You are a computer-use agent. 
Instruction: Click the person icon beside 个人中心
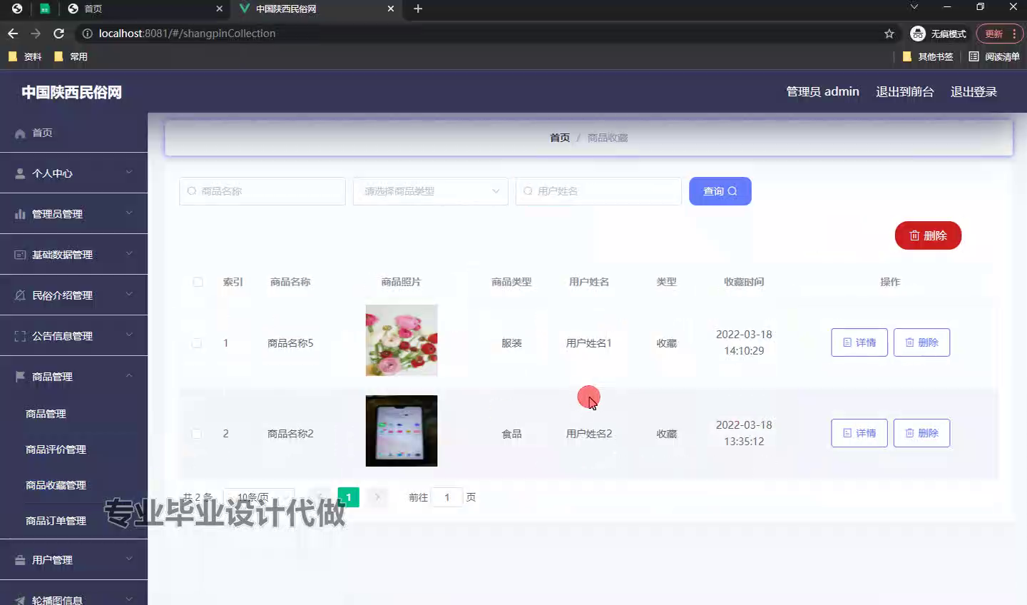tap(20, 173)
